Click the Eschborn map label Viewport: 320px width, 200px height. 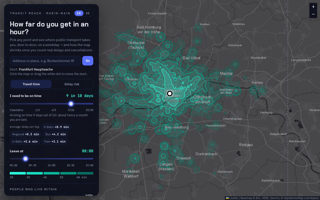point(132,79)
